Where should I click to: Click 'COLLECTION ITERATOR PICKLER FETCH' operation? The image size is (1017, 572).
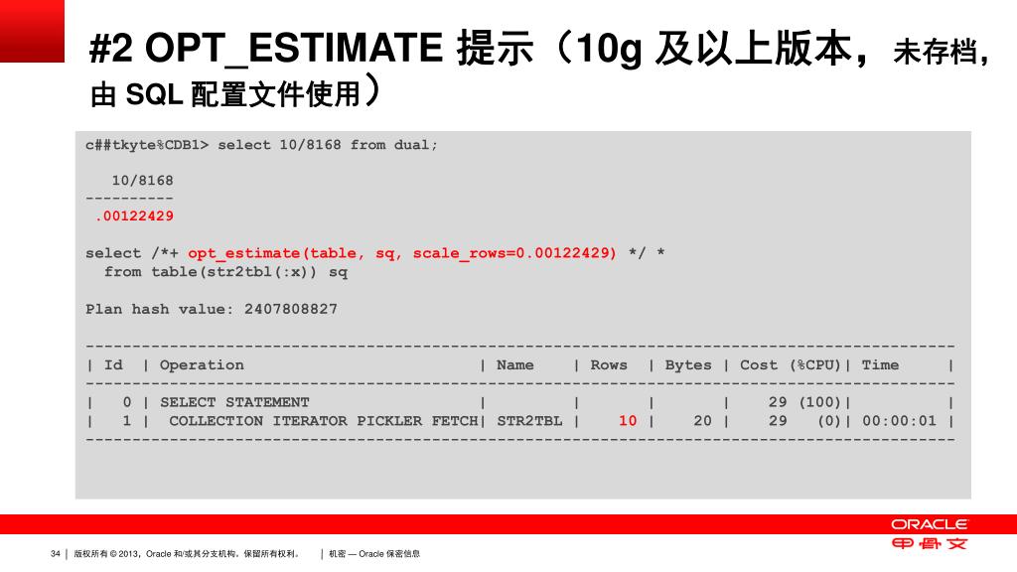tap(324, 421)
